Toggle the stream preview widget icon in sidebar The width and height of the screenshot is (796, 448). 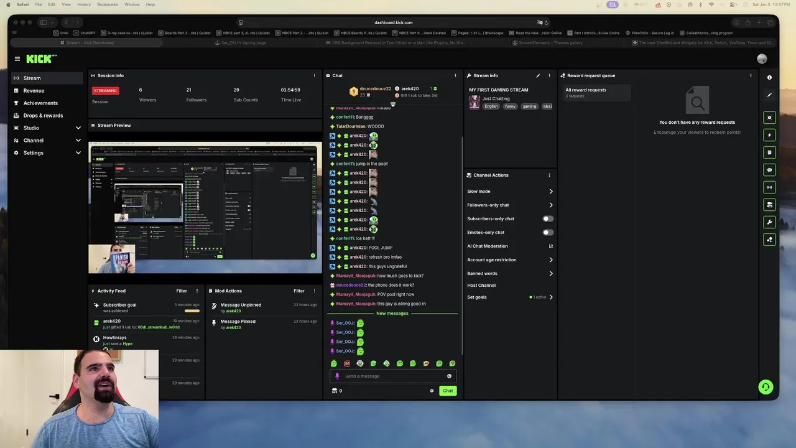[769, 118]
